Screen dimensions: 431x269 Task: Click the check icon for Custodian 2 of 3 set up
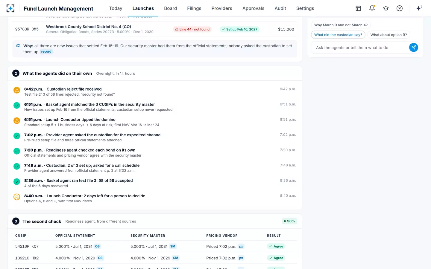[x=17, y=166]
